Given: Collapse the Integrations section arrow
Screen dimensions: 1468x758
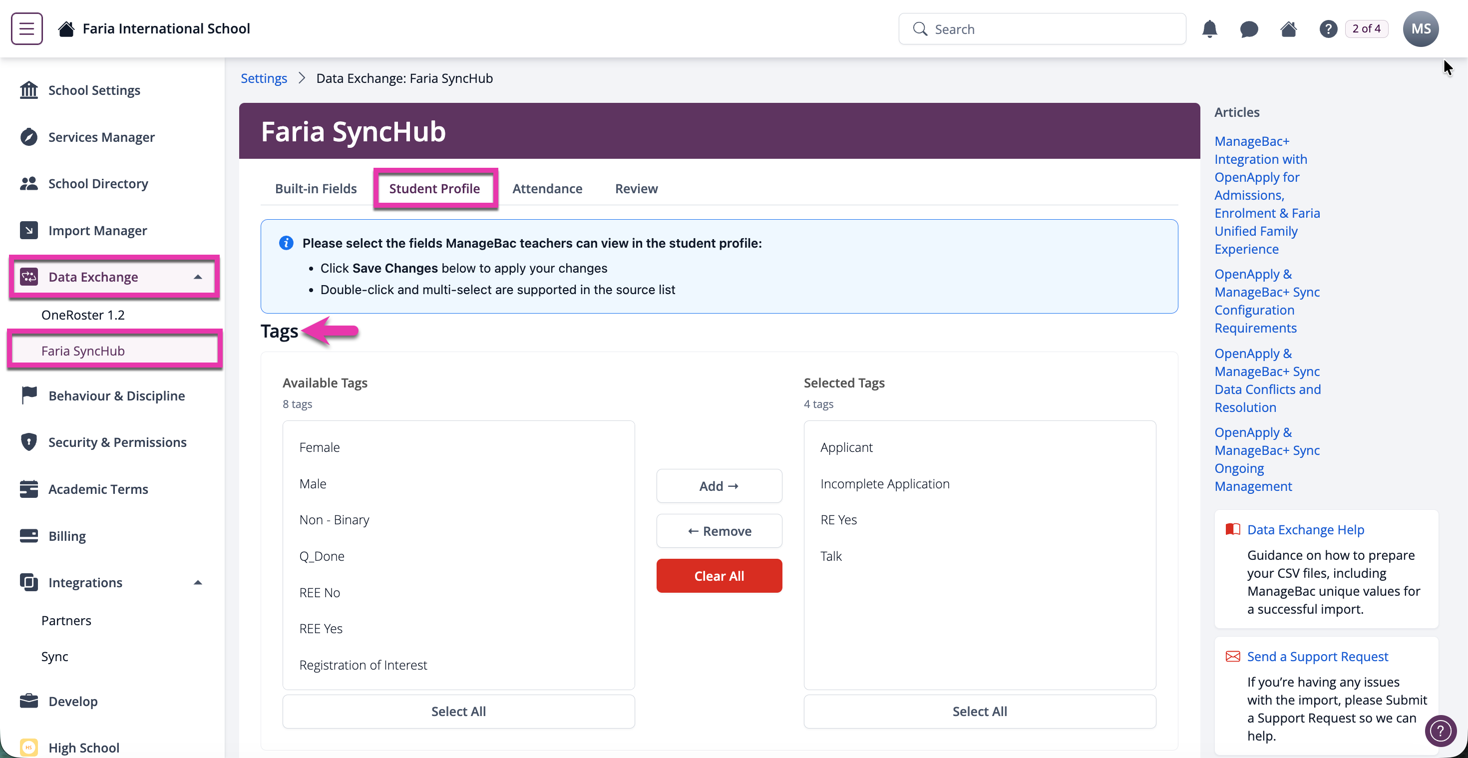Looking at the screenshot, I should (x=198, y=582).
